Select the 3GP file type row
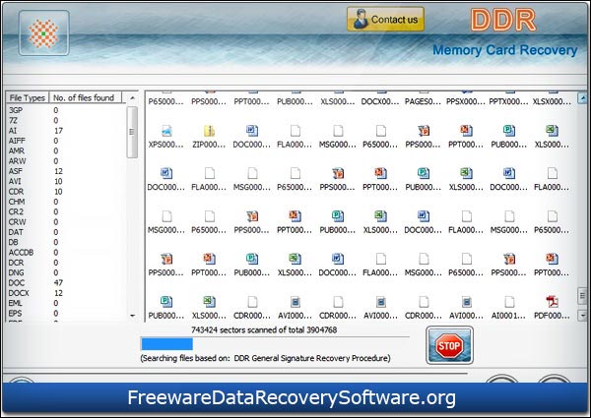Viewport: 591px width, 418px height. 66,110
